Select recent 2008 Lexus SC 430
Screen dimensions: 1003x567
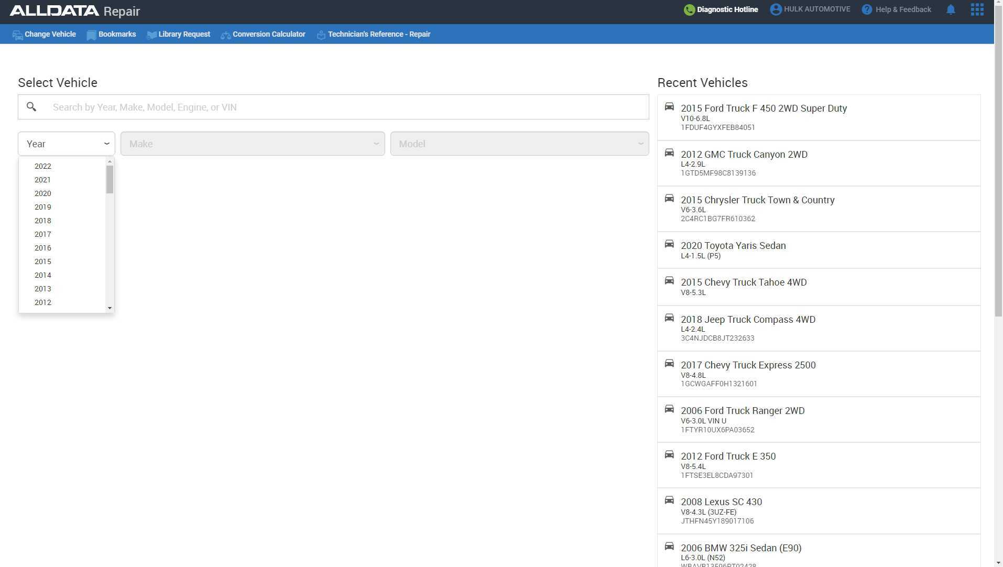tap(819, 511)
